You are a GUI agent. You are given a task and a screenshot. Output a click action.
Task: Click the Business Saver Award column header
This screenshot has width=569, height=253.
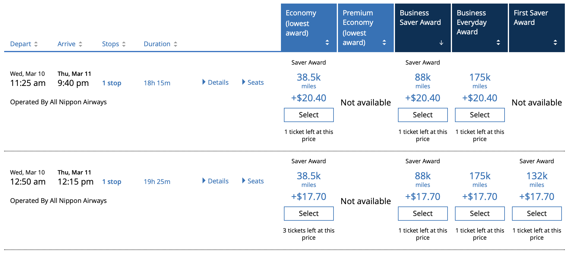tap(423, 28)
